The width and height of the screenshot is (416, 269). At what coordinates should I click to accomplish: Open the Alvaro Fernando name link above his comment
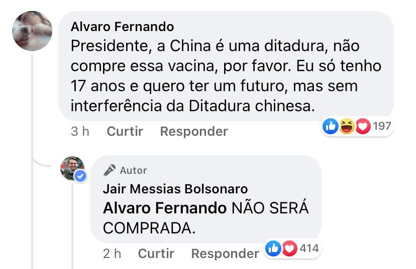coord(123,27)
